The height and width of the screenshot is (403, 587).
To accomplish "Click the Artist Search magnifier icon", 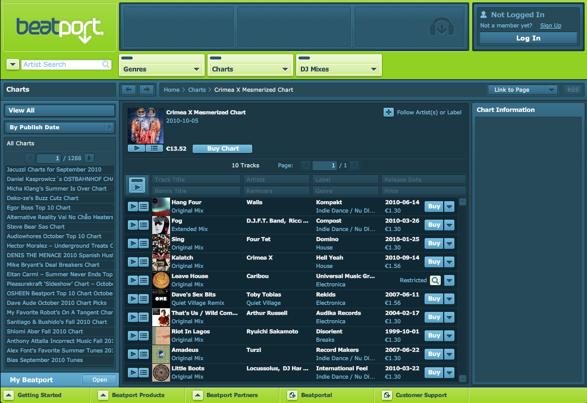I will click(x=106, y=64).
